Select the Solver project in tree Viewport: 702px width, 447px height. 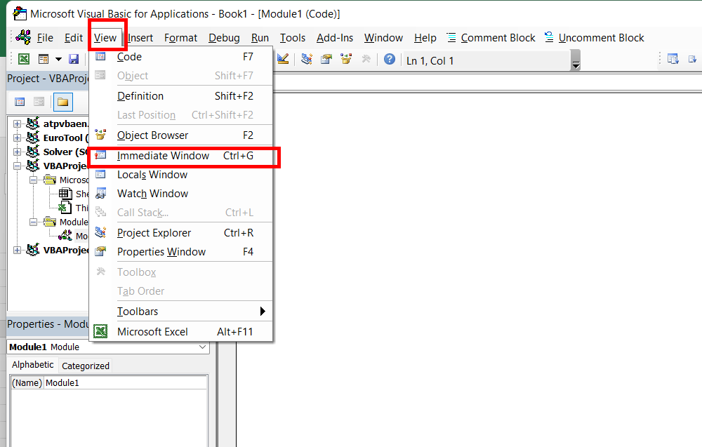65,152
